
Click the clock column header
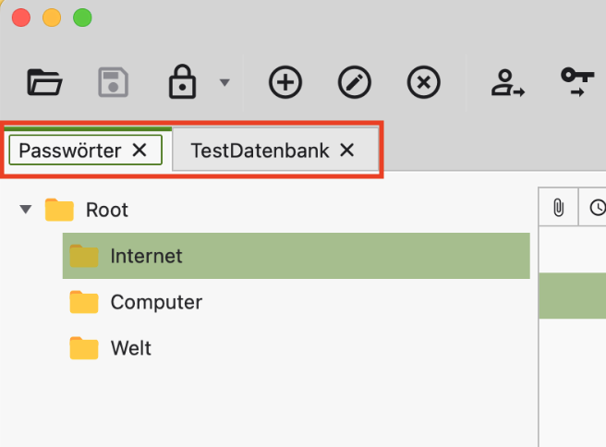(x=597, y=208)
